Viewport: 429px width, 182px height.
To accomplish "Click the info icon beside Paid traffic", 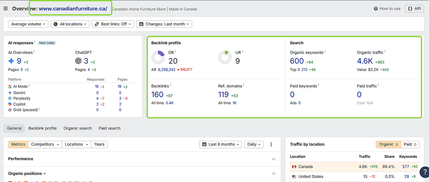I will 378,85.
